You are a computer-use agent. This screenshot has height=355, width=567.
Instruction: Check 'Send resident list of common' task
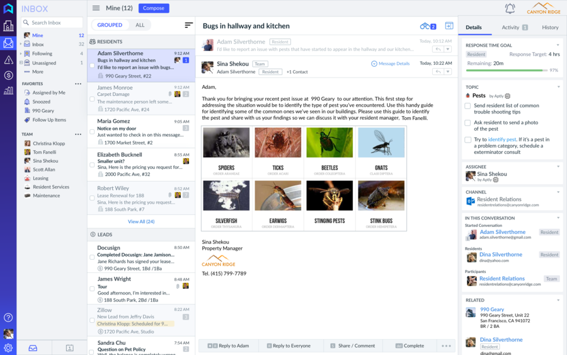pyautogui.click(x=467, y=106)
